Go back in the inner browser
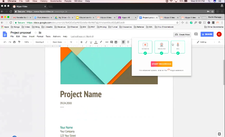Screen dimensions: 225x137 tap(2, 23)
